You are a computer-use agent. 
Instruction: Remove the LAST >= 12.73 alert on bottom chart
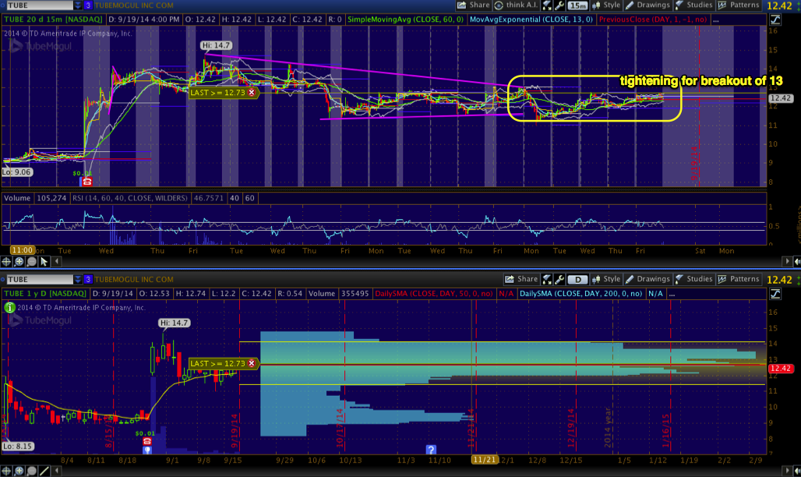(x=251, y=363)
